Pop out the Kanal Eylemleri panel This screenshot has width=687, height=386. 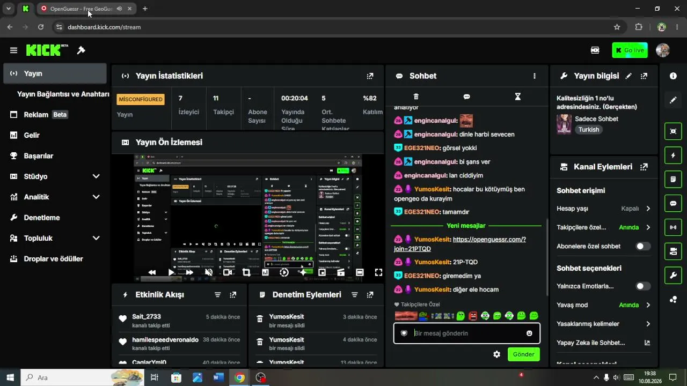click(x=644, y=167)
